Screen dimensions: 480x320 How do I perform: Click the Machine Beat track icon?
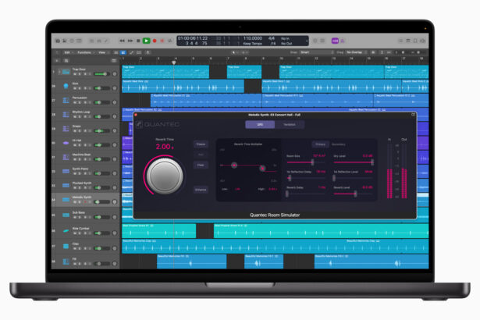[66, 157]
